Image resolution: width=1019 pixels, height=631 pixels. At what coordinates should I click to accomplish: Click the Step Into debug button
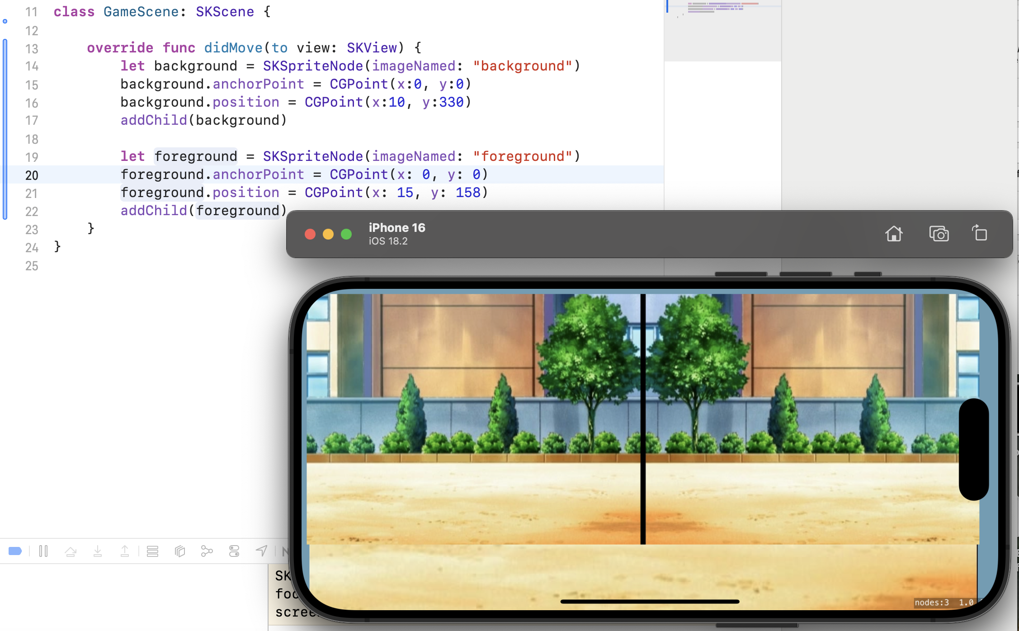click(x=98, y=551)
